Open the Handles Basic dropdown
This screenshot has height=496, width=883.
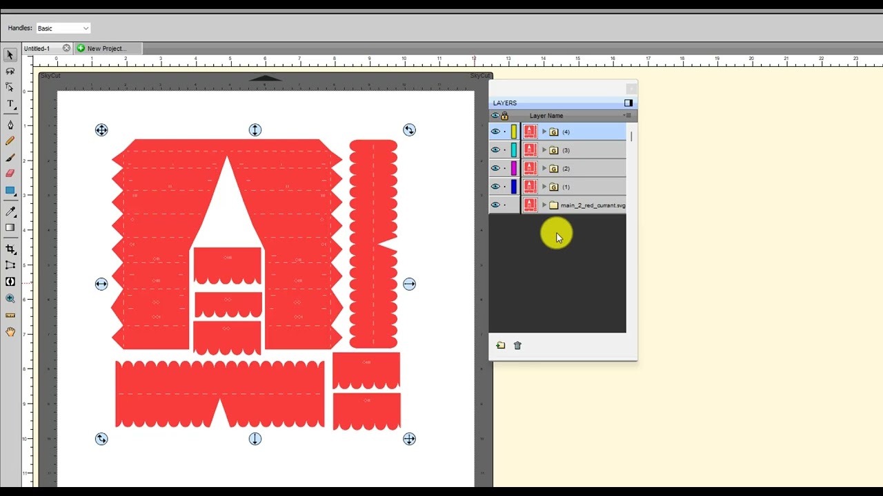63,28
